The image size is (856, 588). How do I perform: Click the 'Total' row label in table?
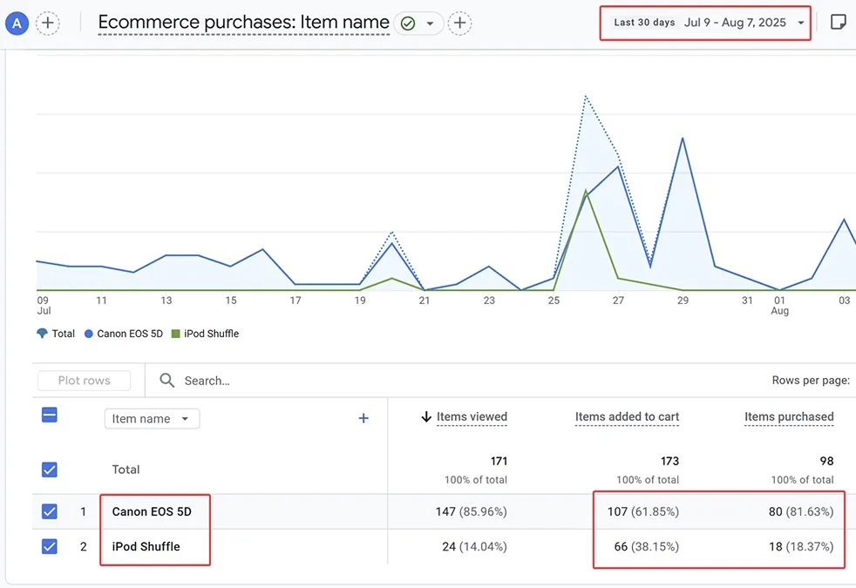coord(126,470)
